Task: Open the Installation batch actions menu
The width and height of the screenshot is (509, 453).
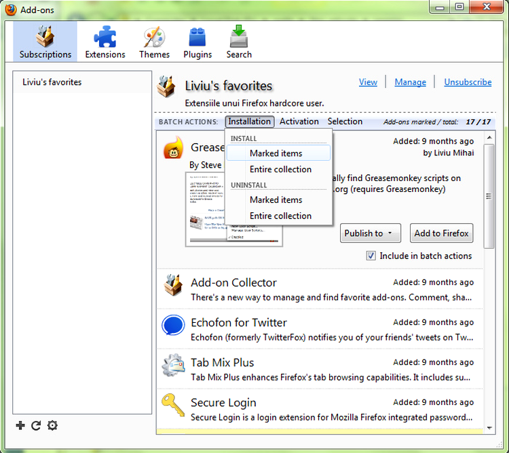Action: click(249, 121)
